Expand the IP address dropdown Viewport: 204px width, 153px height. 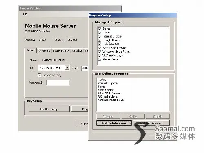click(x=67, y=68)
